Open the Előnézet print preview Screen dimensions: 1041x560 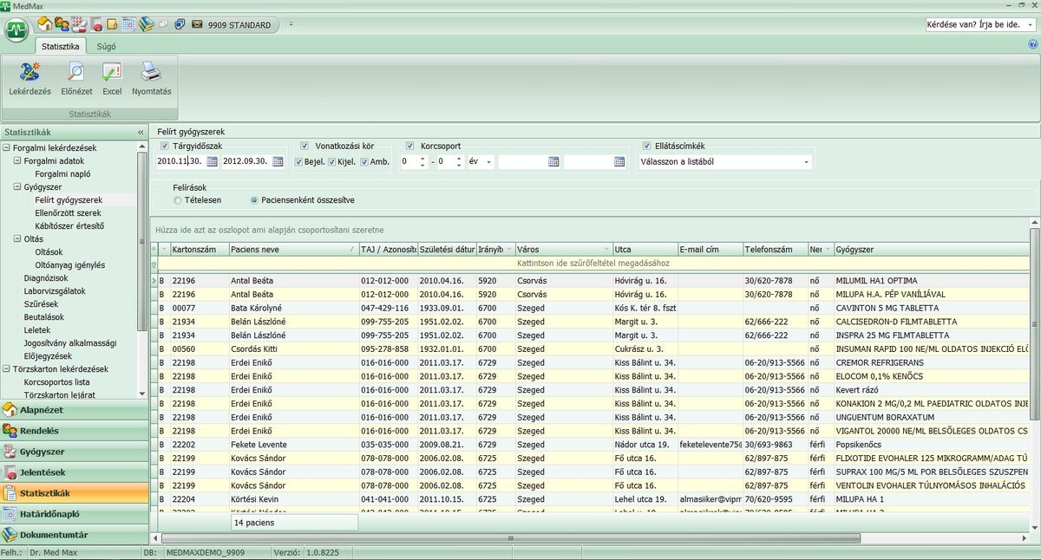76,78
